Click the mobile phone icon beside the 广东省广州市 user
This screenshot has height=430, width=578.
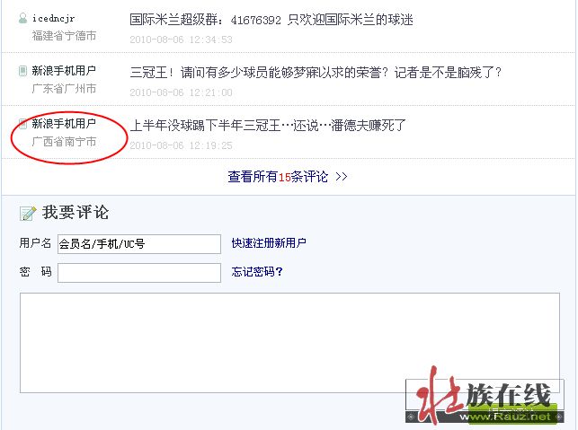tap(22, 71)
